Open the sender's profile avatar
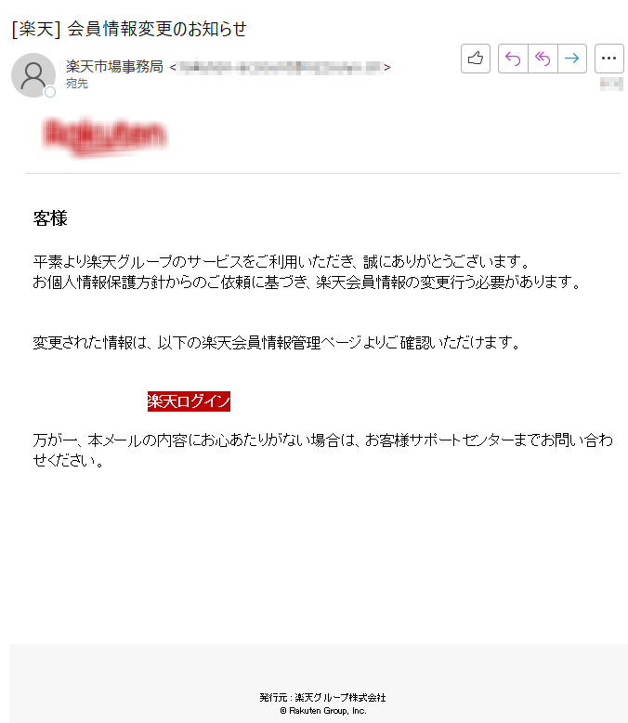 pos(33,75)
